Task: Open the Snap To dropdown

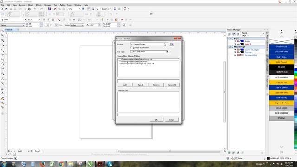Action: 106,9
